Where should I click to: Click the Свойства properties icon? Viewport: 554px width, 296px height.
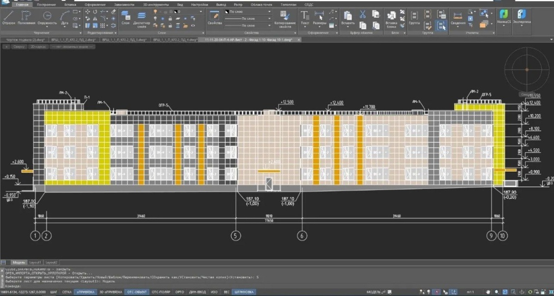[x=215, y=17]
